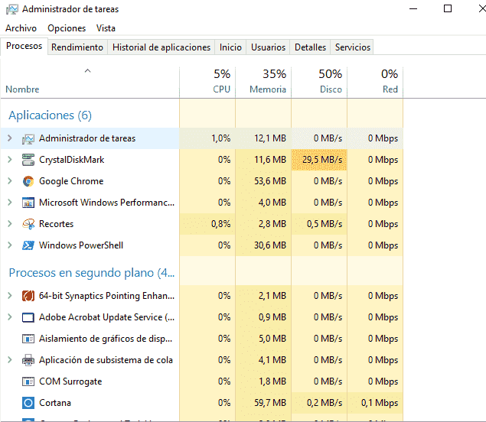Minimize the Task Manager window

pos(413,8)
